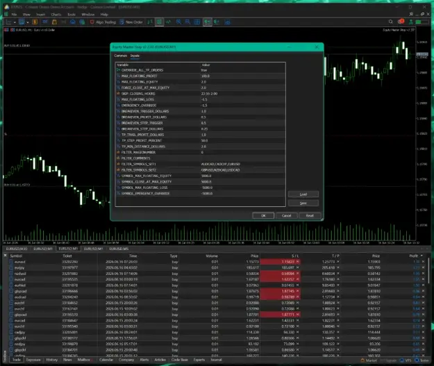This screenshot has height=366, width=434.
Task: Click the bar chart up-down arrows icon
Action: 150,22
